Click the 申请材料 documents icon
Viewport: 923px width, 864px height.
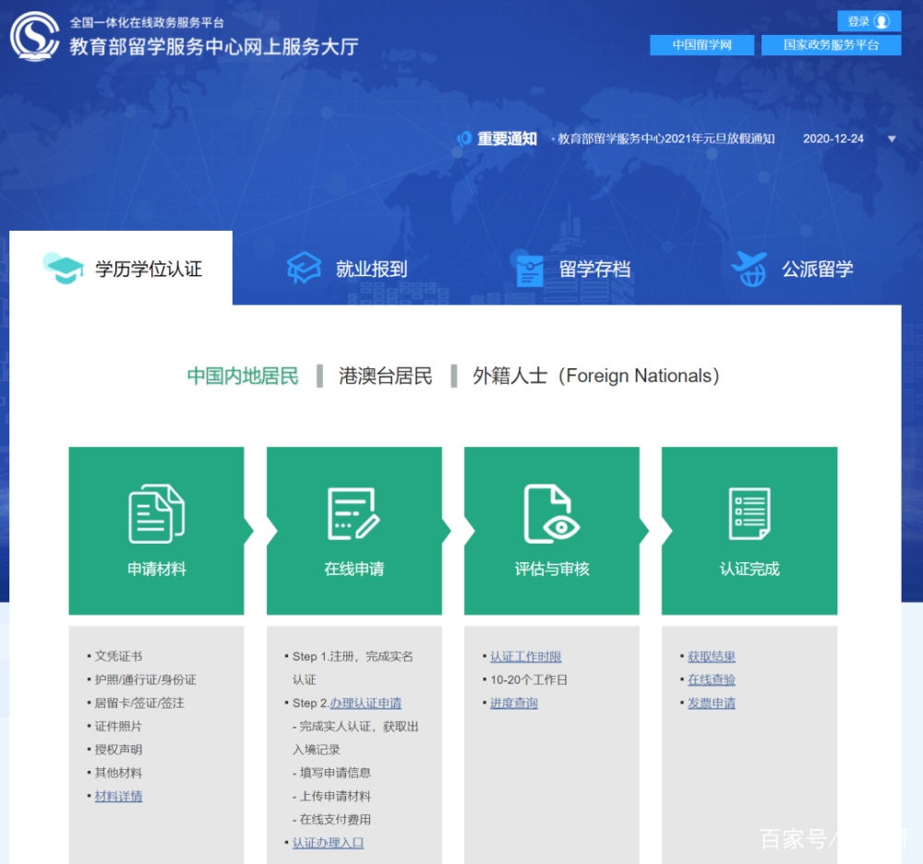(157, 514)
